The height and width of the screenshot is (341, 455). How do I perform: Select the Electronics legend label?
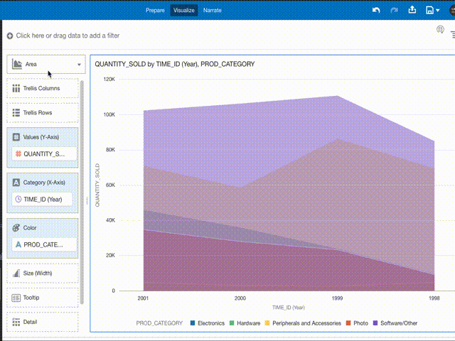click(x=211, y=323)
